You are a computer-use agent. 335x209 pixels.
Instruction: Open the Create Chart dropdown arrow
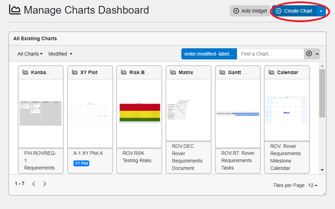[321, 11]
